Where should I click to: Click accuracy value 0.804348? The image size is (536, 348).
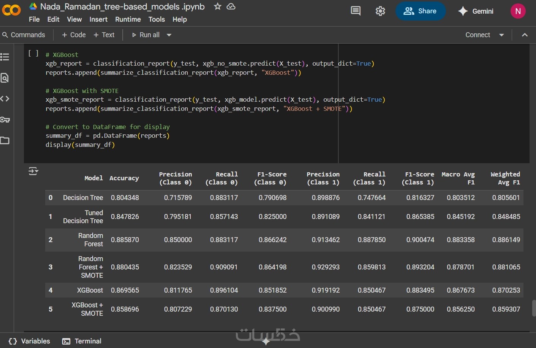pyautogui.click(x=125, y=198)
